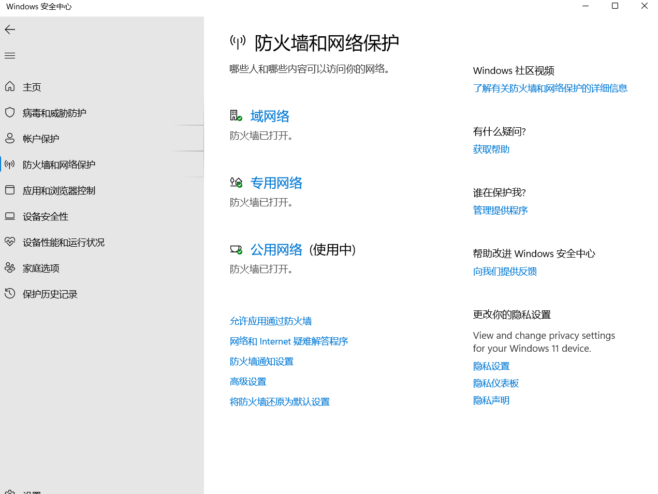Click the house icon next to 专用网络
Image resolution: width=658 pixels, height=494 pixels.
coord(236,182)
